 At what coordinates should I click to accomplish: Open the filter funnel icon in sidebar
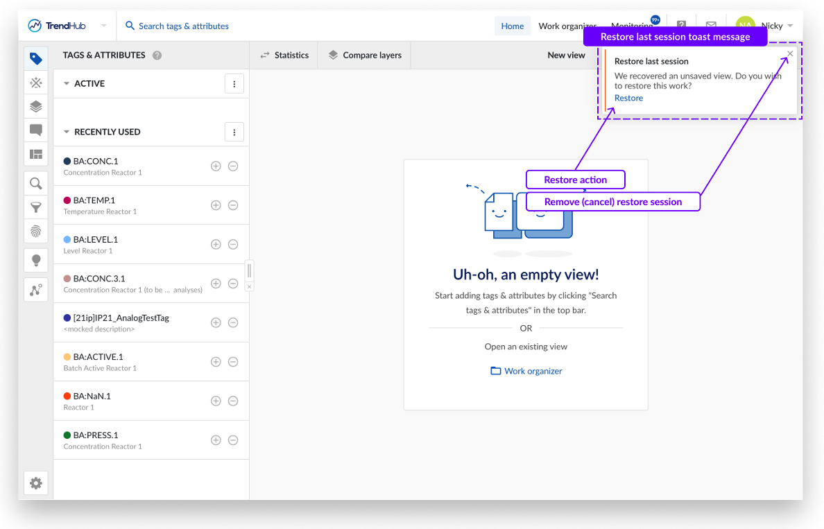click(x=36, y=207)
